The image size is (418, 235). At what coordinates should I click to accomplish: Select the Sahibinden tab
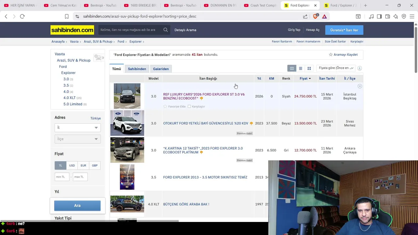(x=137, y=69)
